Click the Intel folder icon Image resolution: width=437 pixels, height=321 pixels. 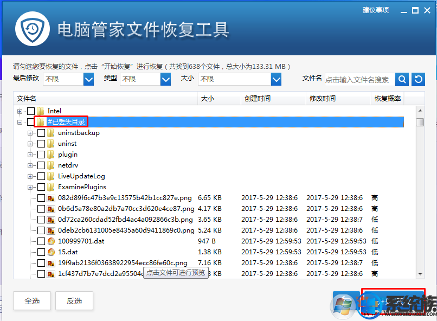point(41,111)
